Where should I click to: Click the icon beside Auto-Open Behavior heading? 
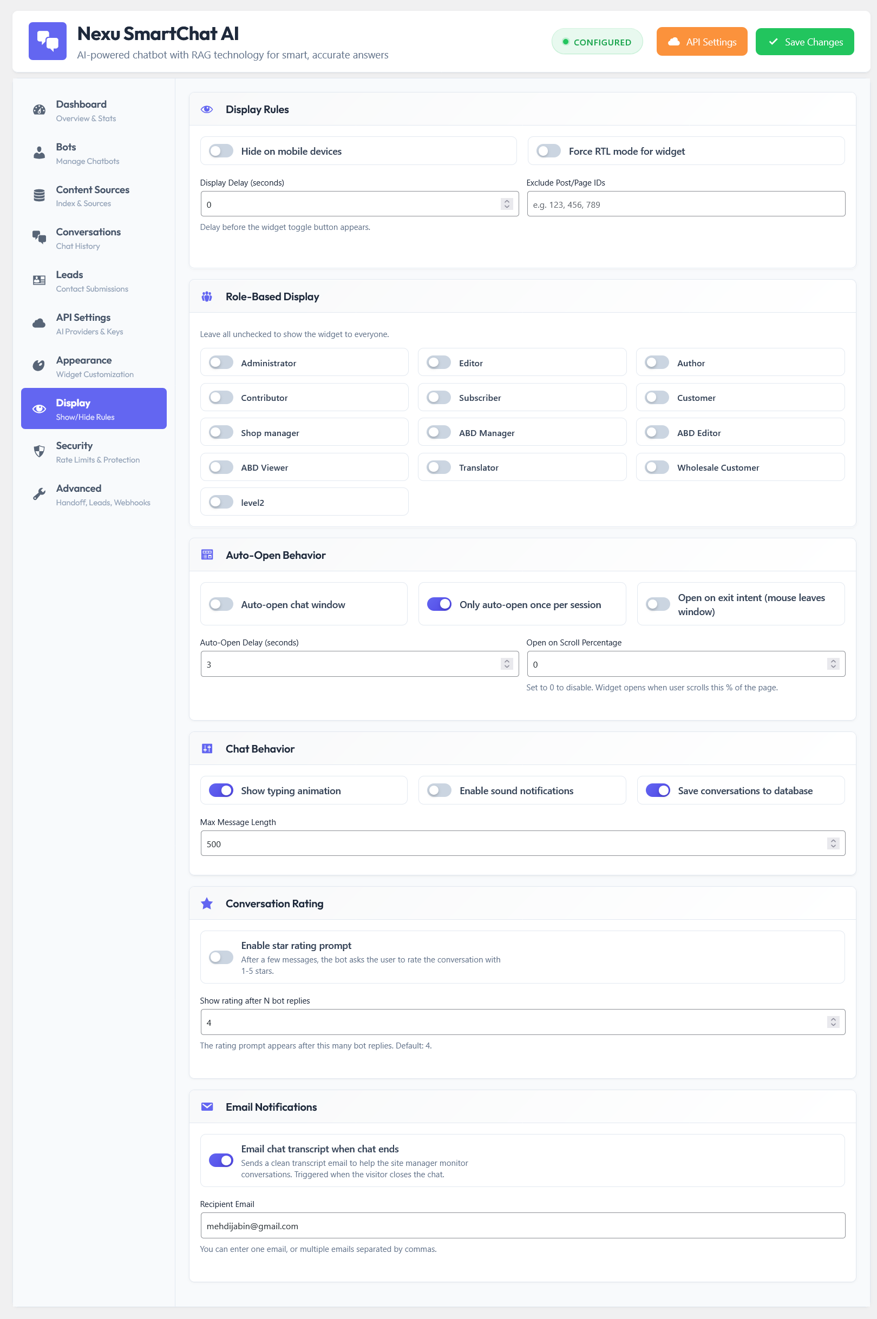207,555
